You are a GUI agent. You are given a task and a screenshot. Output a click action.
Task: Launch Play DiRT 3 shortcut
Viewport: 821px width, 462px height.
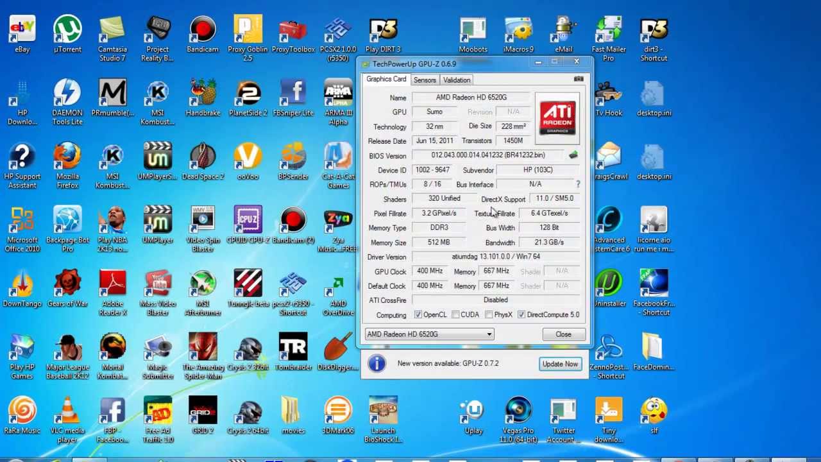[x=383, y=33]
